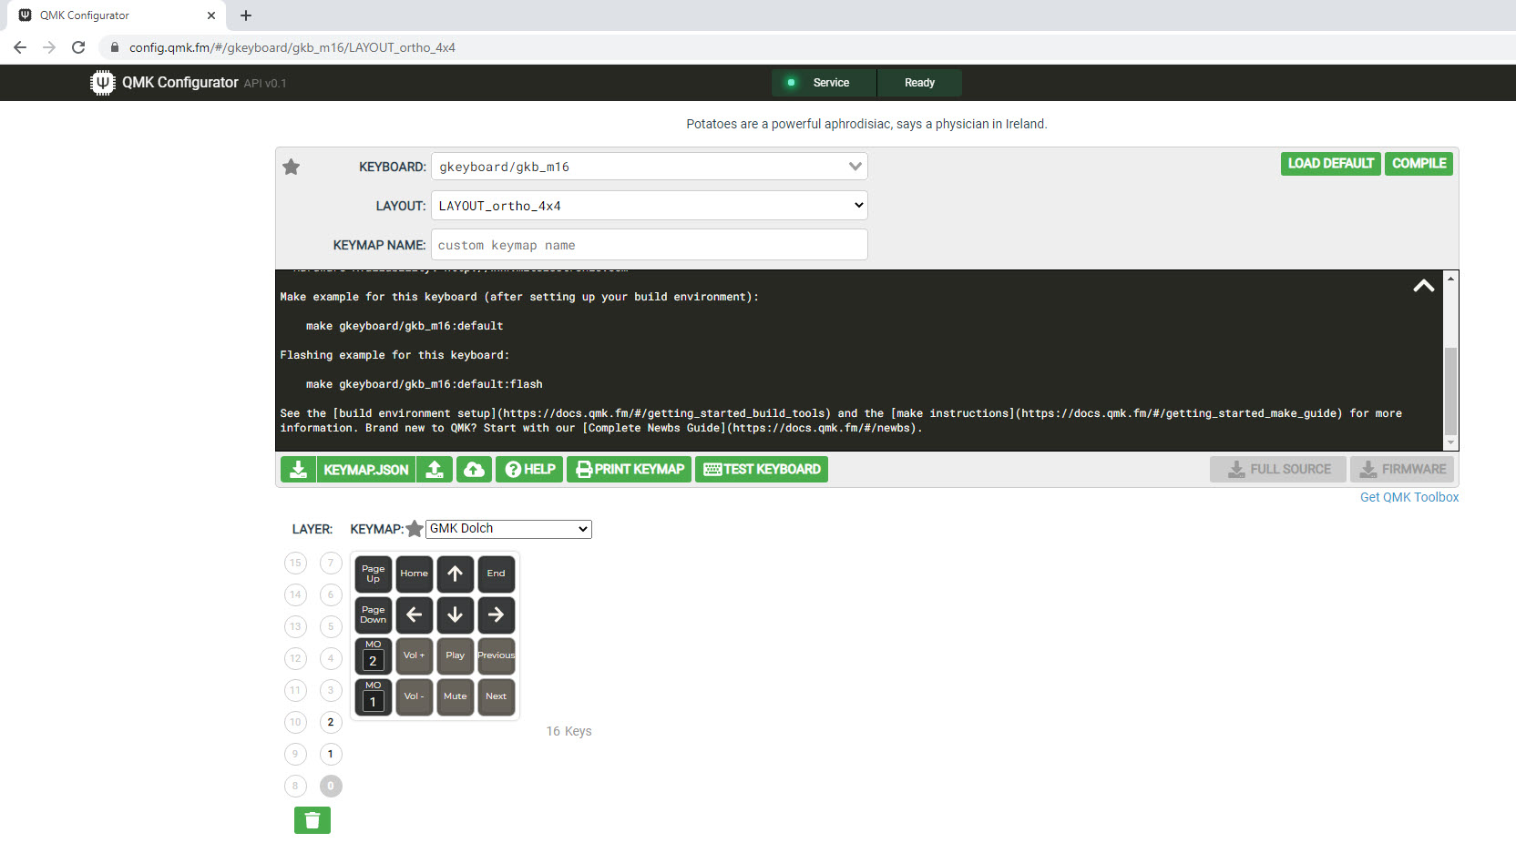Image resolution: width=1516 pixels, height=843 pixels.
Task: Click the browser reload icon
Action: click(78, 47)
